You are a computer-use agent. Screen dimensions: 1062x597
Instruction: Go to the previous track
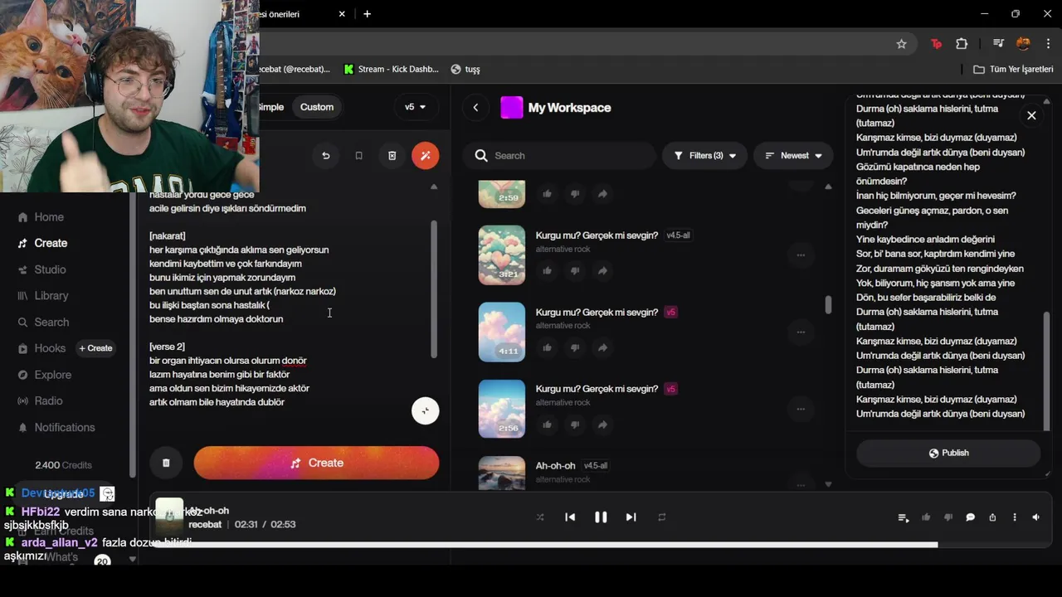570,517
